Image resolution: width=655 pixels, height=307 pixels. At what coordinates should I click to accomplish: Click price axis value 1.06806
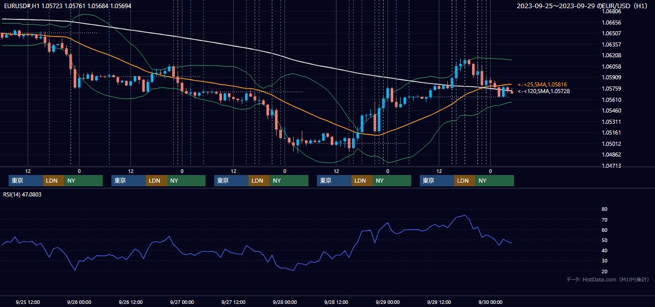tap(611, 11)
